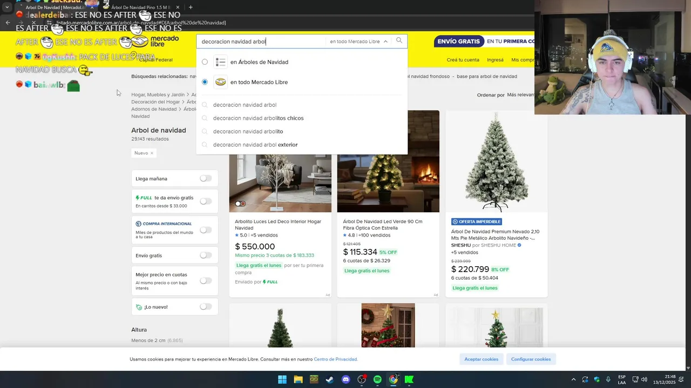
Task: Choose suggestion 'decoracion navidad arbolitos chicos'
Action: [x=258, y=118]
